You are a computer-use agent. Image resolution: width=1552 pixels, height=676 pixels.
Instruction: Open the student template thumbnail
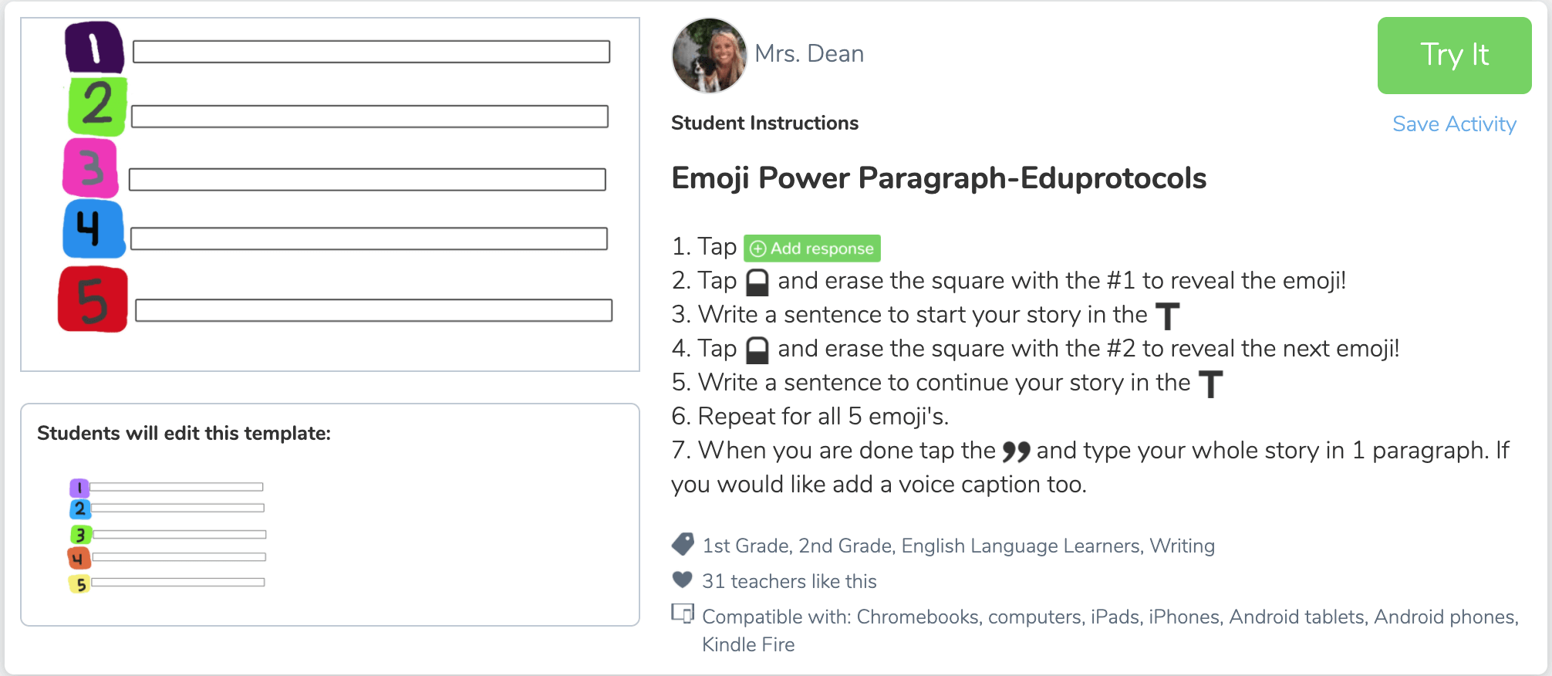(167, 536)
